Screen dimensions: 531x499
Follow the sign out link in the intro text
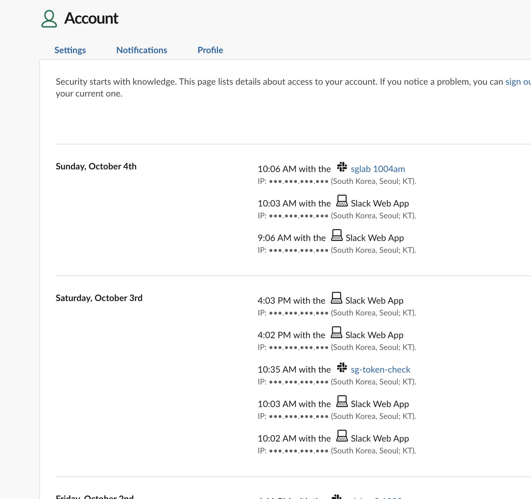pyautogui.click(x=518, y=82)
